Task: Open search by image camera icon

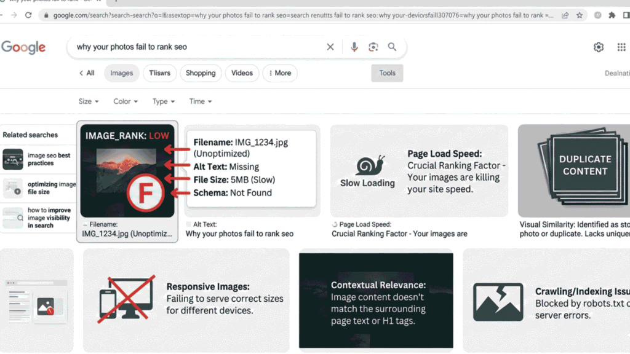Action: pyautogui.click(x=373, y=47)
